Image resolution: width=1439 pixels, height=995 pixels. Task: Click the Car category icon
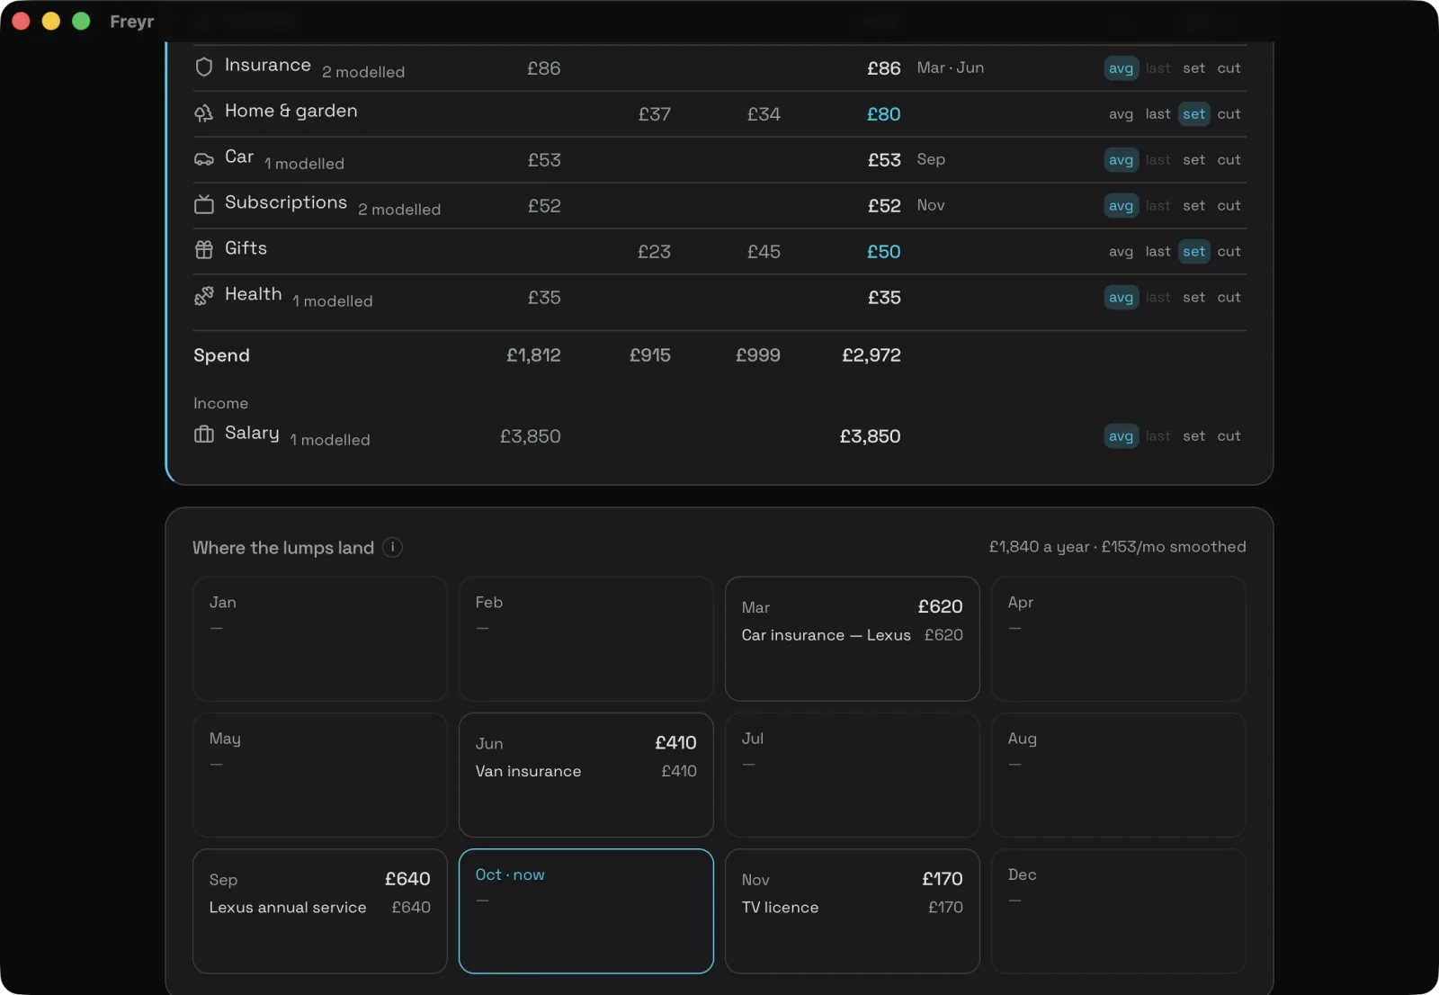tap(204, 159)
